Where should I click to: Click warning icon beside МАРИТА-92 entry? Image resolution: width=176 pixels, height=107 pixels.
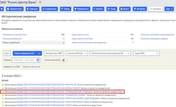3,85
